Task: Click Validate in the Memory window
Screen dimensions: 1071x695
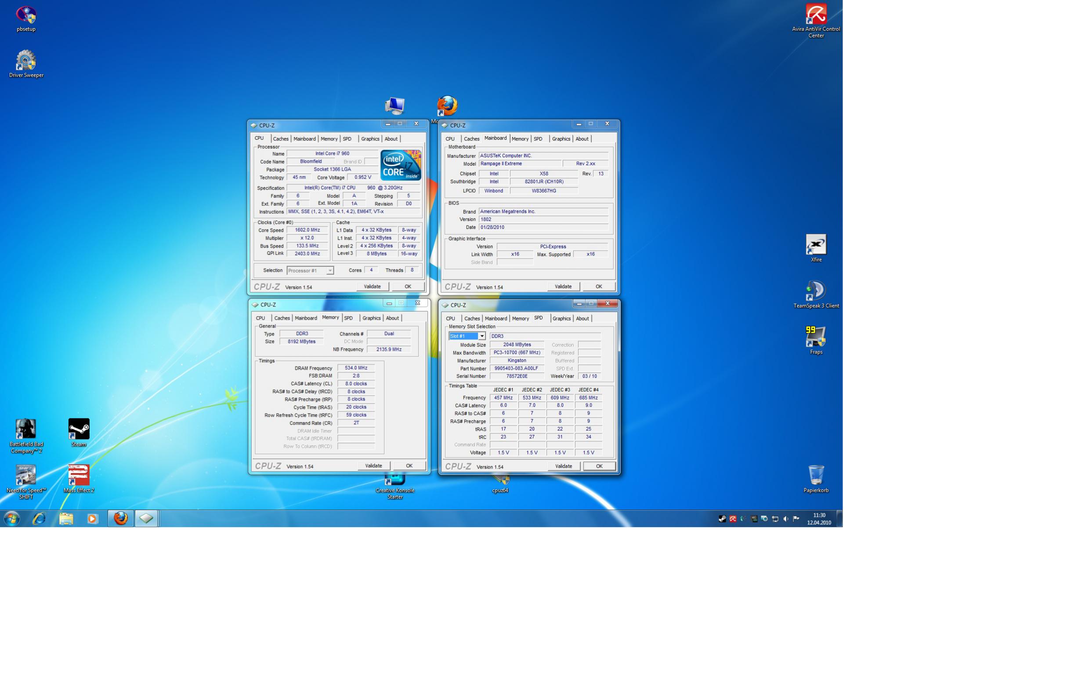Action: tap(373, 466)
